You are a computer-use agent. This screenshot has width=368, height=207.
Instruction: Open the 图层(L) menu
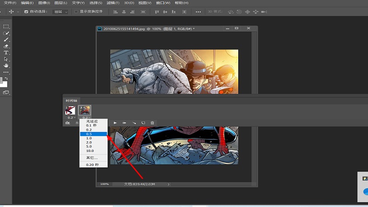pyautogui.click(x=61, y=3)
